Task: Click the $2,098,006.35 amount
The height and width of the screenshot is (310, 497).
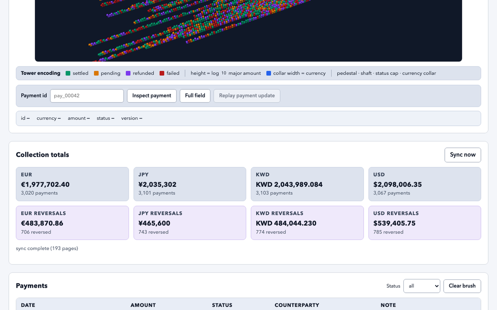Action: pyautogui.click(x=398, y=184)
